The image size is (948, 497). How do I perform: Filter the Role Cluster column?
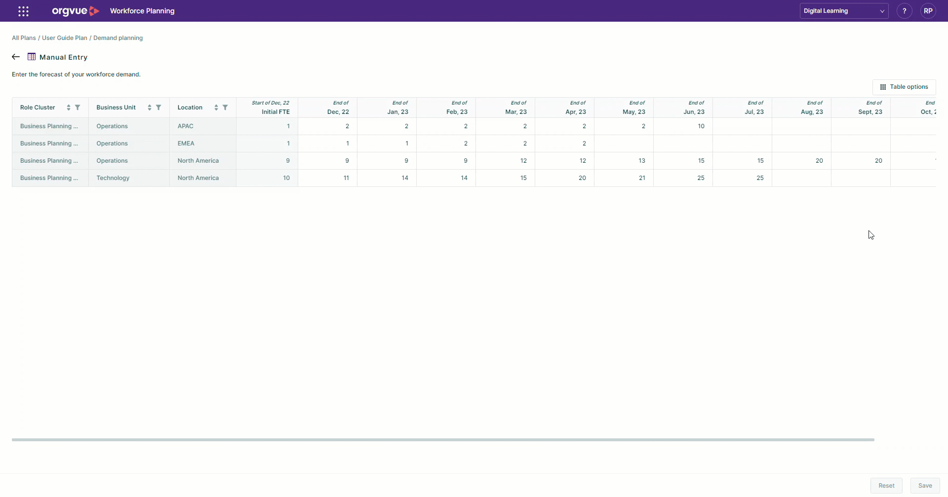click(78, 107)
